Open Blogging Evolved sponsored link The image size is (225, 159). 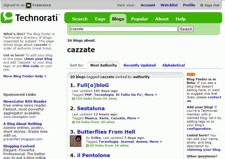19,146
